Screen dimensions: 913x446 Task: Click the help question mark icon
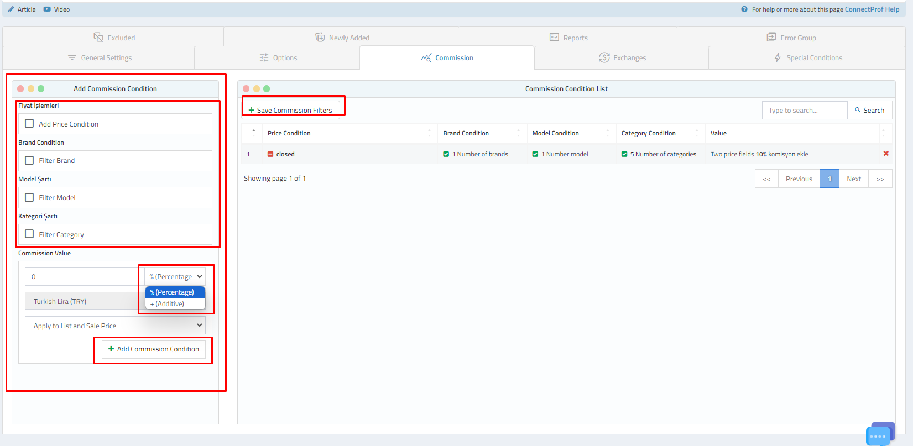click(744, 9)
